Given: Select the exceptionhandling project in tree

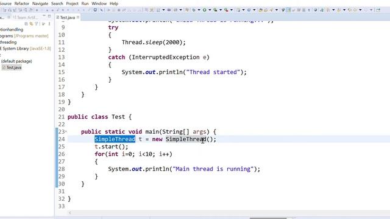Looking at the screenshot, I should coord(12,30).
